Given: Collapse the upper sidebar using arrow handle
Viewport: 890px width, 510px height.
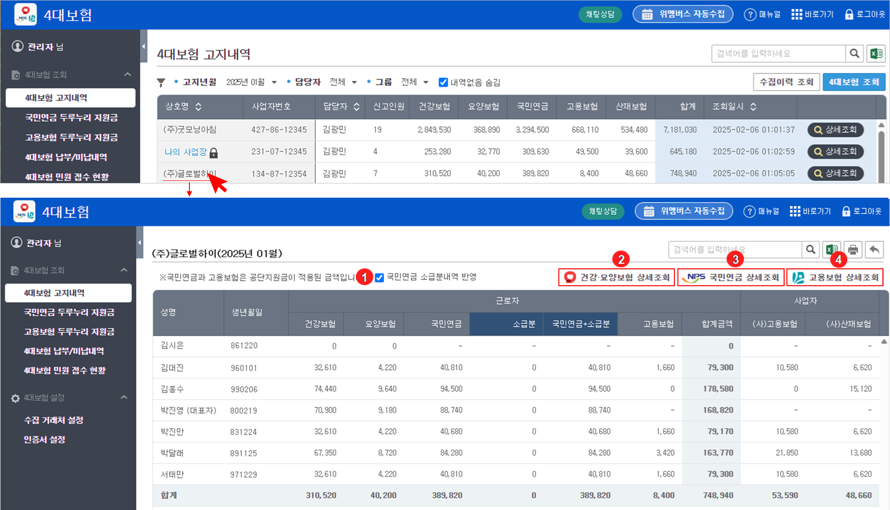Looking at the screenshot, I should pos(144,46).
